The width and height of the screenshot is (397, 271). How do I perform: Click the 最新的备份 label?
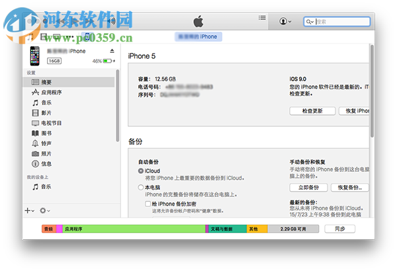[x=303, y=202]
